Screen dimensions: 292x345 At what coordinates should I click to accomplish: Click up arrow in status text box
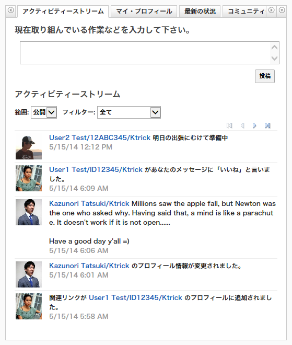coord(274,47)
